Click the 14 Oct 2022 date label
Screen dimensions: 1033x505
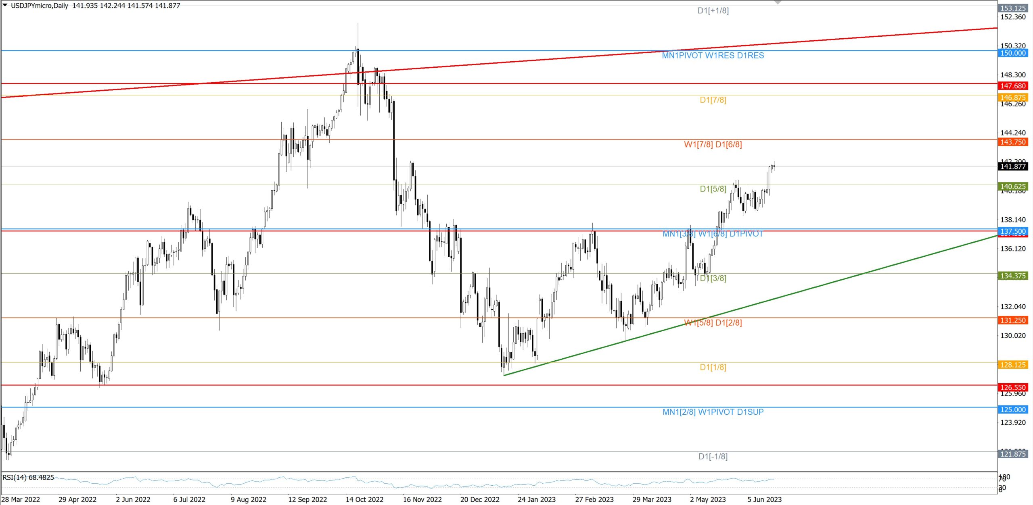tap(364, 499)
